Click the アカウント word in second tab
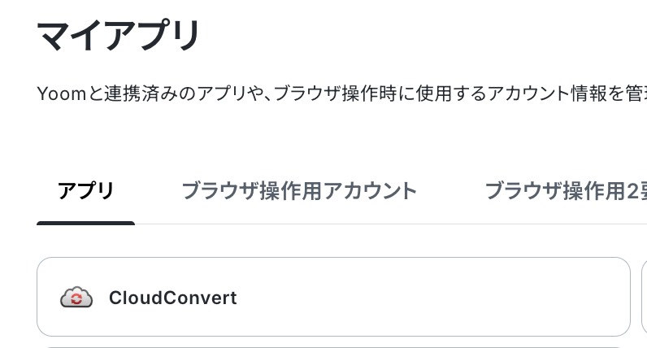Screen dimensions: 647x348 coord(370,191)
